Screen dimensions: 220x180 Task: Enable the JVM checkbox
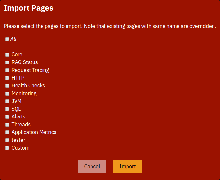[7, 101]
